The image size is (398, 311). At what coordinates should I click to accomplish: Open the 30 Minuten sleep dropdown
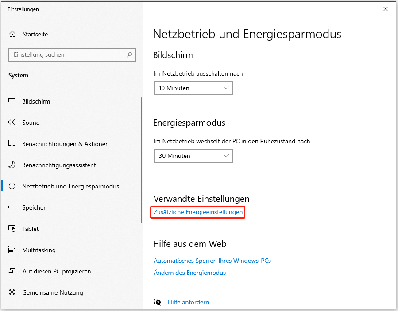tap(193, 156)
